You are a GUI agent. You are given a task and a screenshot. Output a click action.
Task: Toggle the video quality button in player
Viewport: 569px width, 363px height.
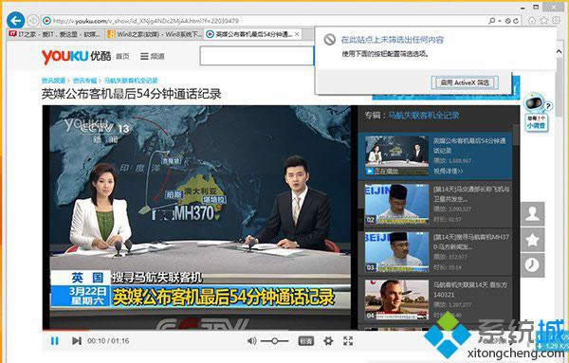click(x=305, y=341)
